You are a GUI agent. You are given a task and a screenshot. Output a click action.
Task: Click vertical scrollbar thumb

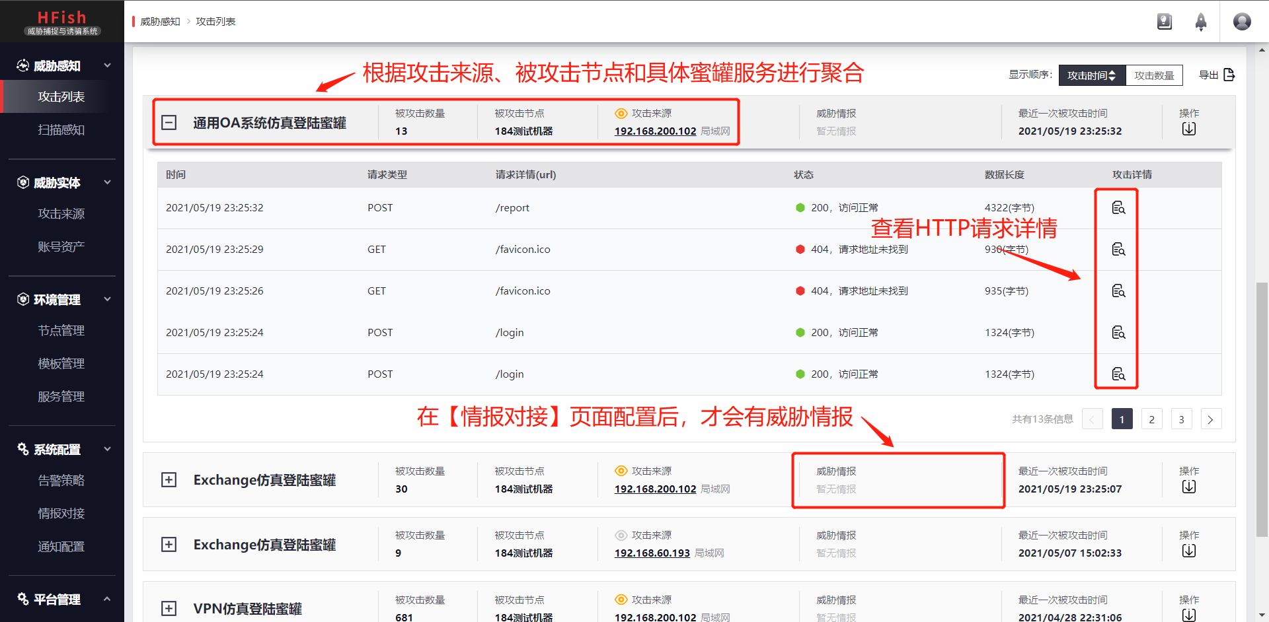(x=1262, y=409)
